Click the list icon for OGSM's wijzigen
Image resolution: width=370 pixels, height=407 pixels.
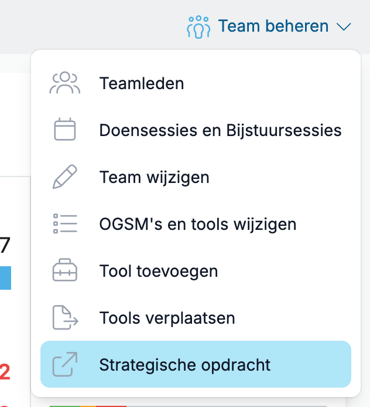[65, 223]
